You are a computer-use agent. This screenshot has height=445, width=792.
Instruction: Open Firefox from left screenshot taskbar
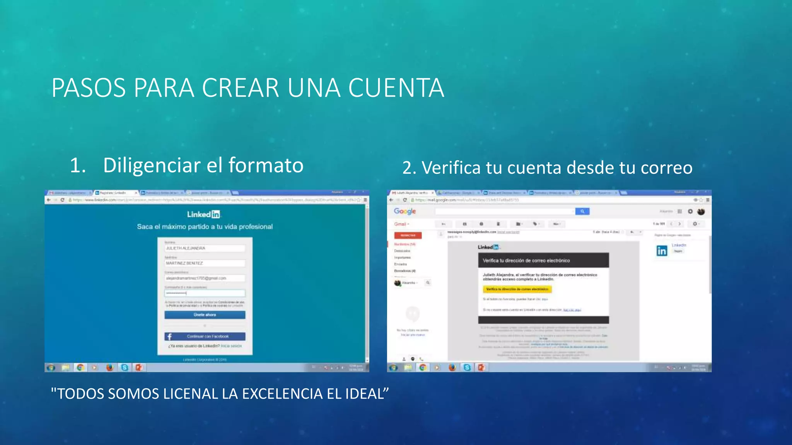coord(110,367)
